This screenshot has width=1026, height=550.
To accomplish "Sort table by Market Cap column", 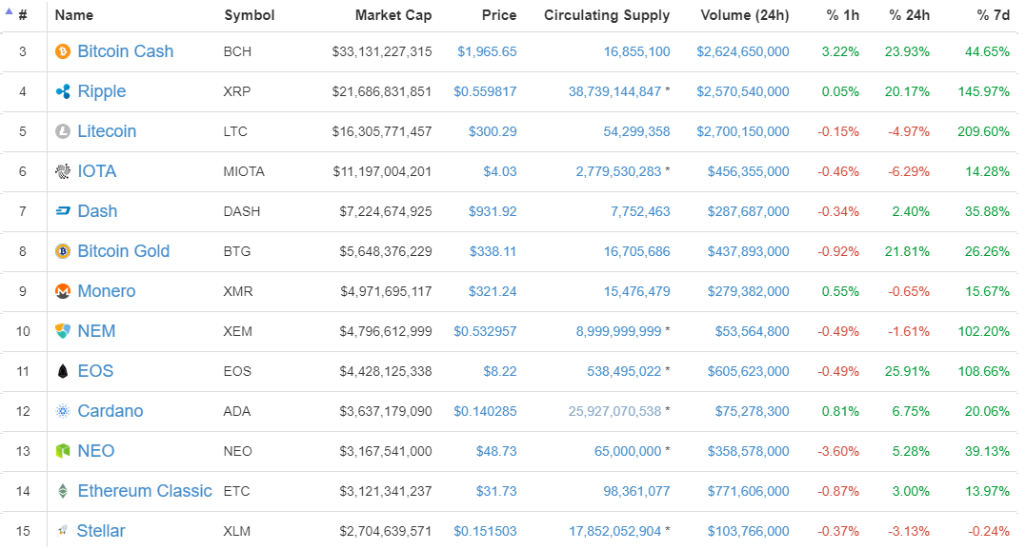I will pyautogui.click(x=393, y=15).
